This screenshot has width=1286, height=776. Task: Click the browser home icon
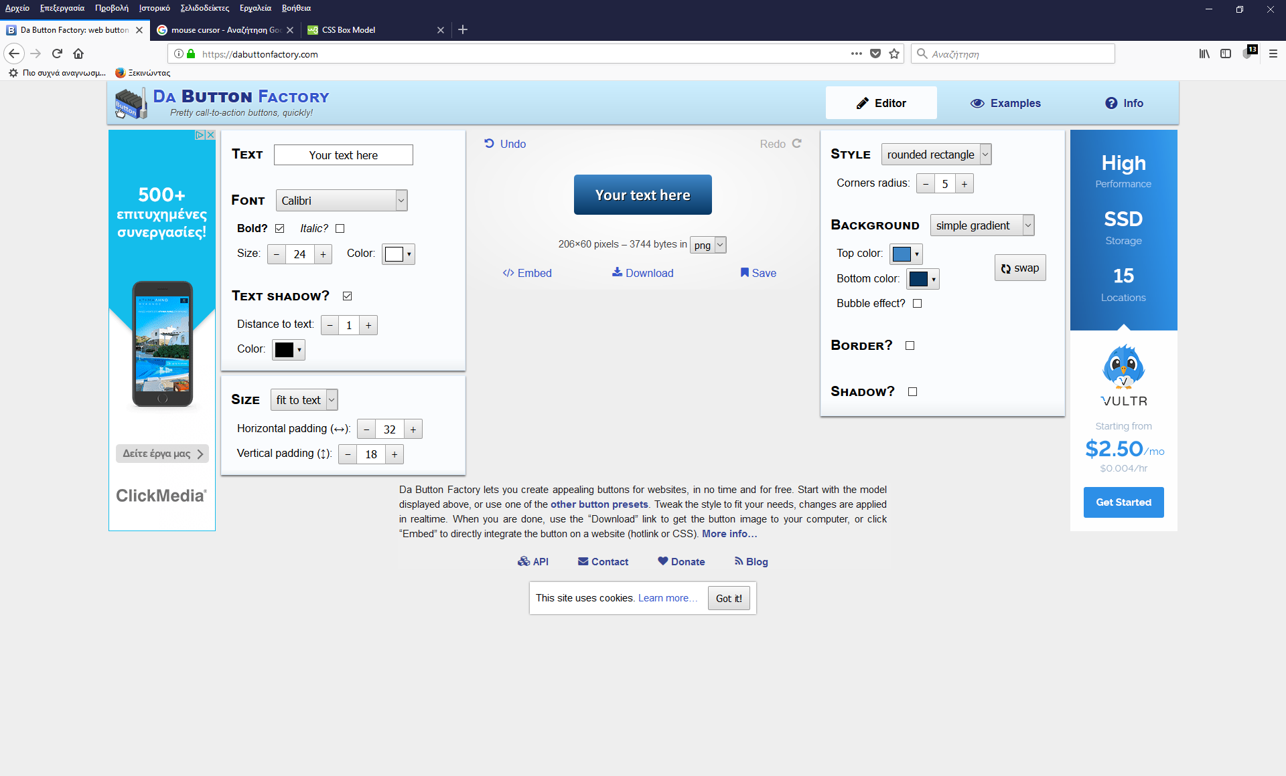pyautogui.click(x=78, y=54)
